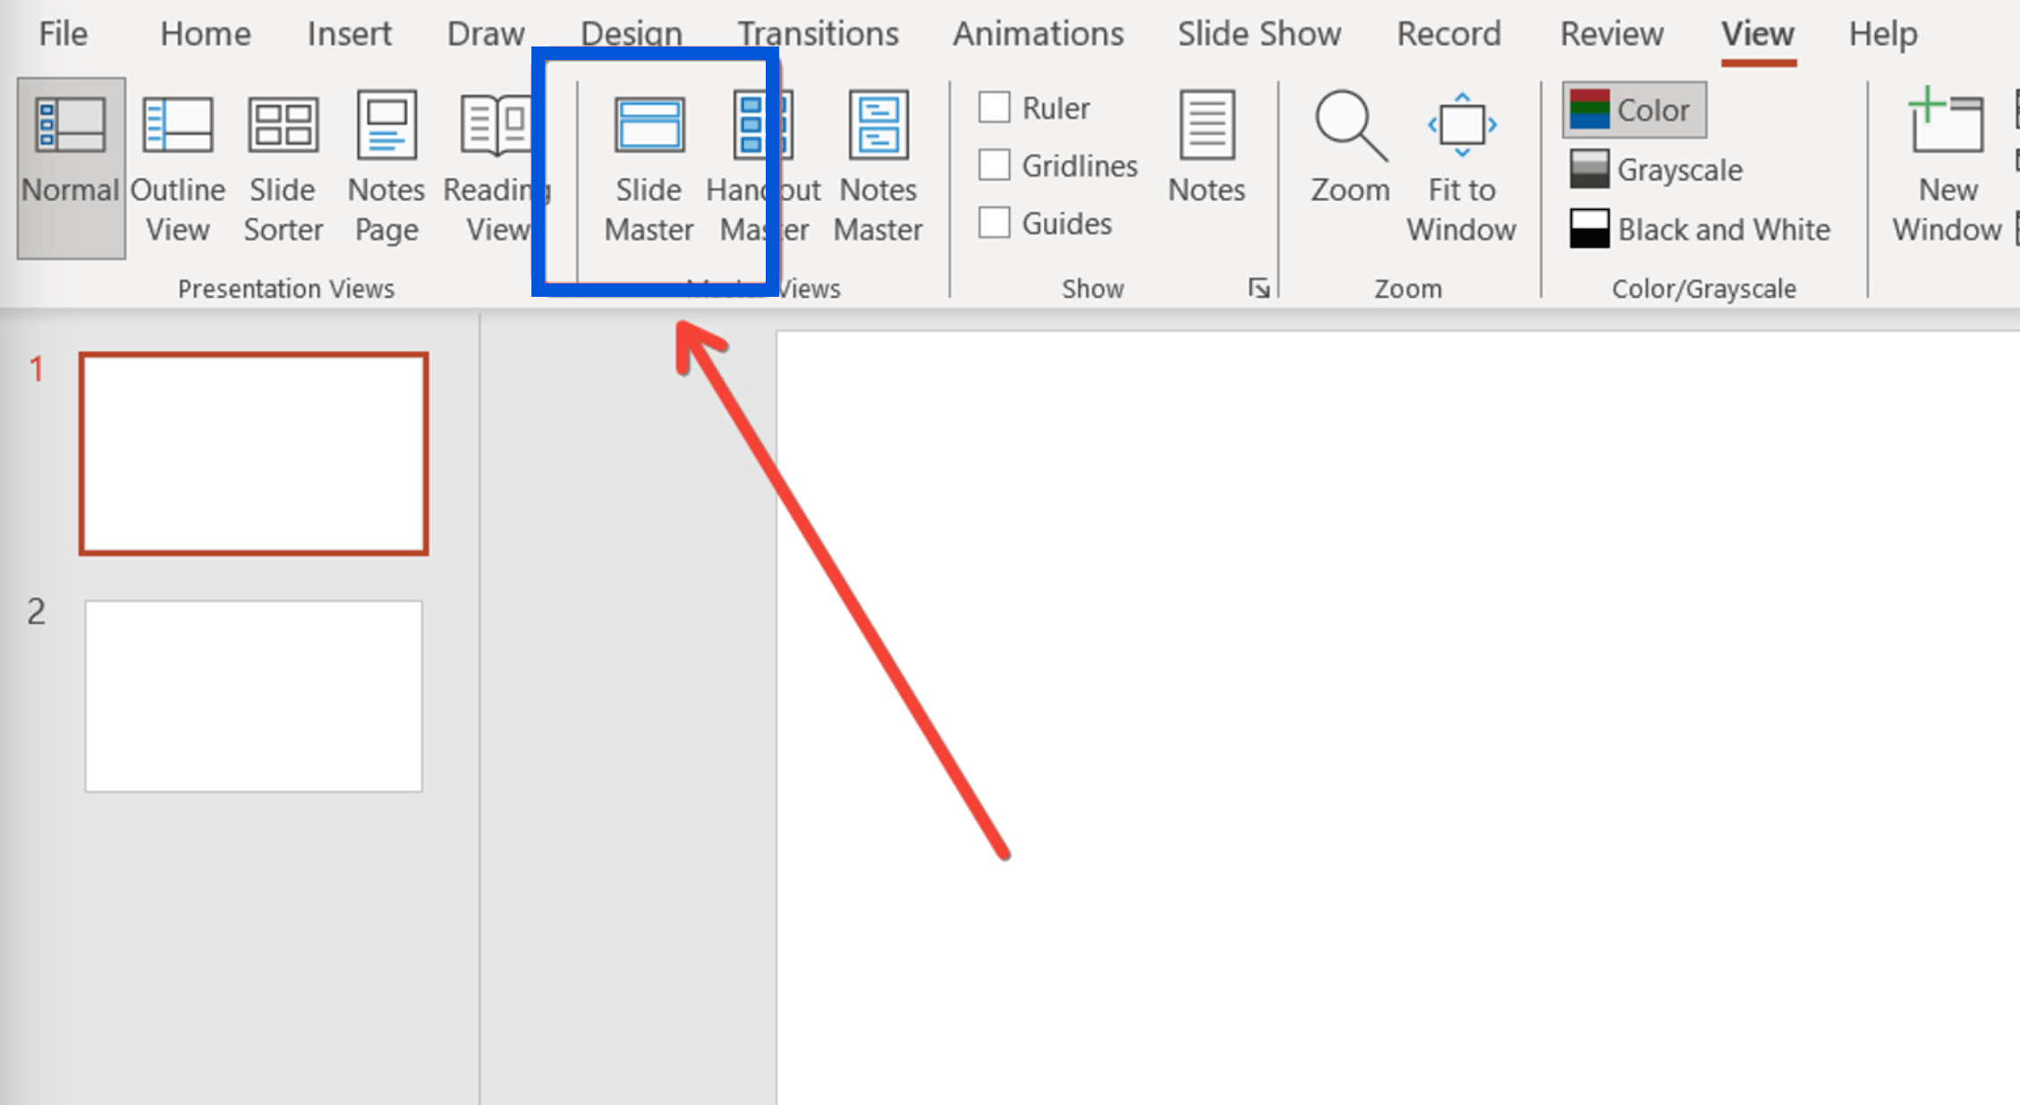Open the Review tab
Image resolution: width=2020 pixels, height=1105 pixels.
coord(1612,34)
